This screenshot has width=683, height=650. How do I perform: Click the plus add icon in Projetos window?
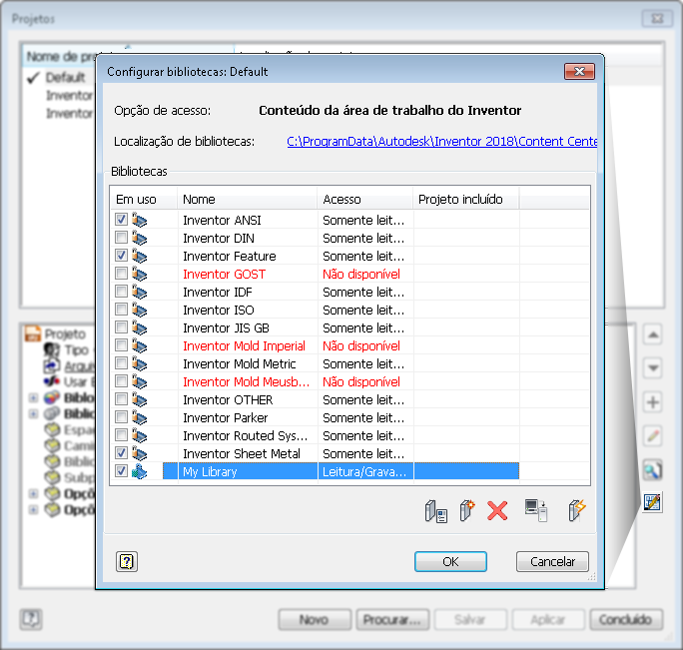coord(652,401)
